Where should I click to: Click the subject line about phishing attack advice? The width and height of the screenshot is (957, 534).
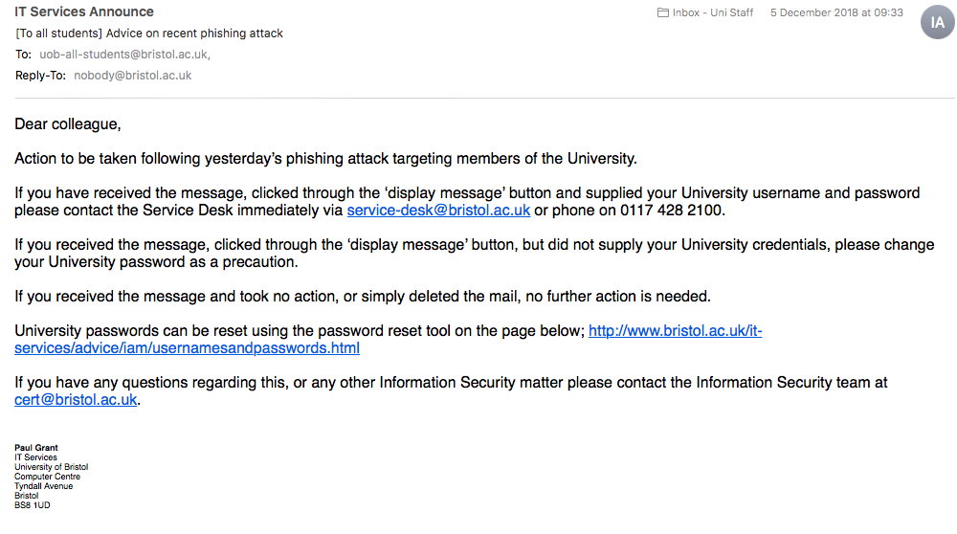[149, 33]
